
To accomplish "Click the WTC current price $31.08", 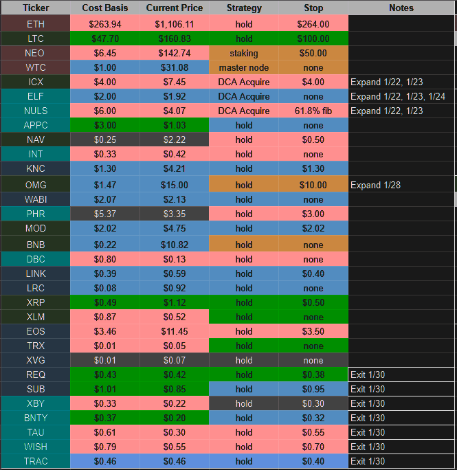I will tap(175, 67).
